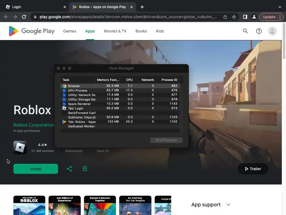This screenshot has width=286, height=215.
Task: Click the address bar URL field
Action: [x=128, y=17]
